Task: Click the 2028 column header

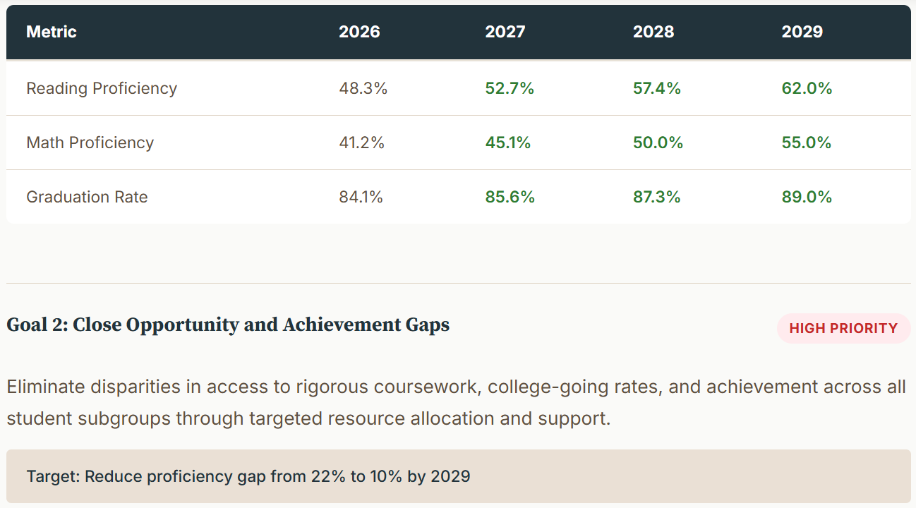Action: pyautogui.click(x=653, y=32)
